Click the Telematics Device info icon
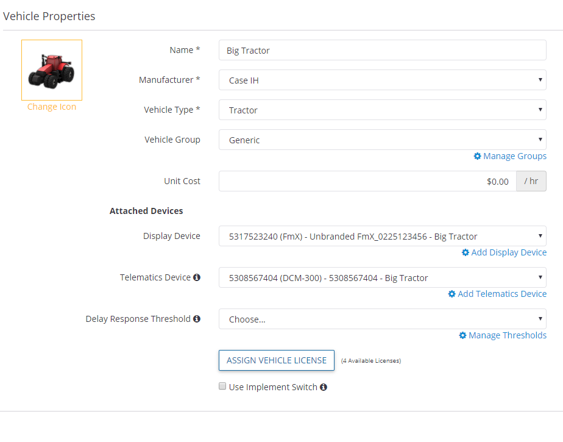563x442 pixels. (x=197, y=277)
